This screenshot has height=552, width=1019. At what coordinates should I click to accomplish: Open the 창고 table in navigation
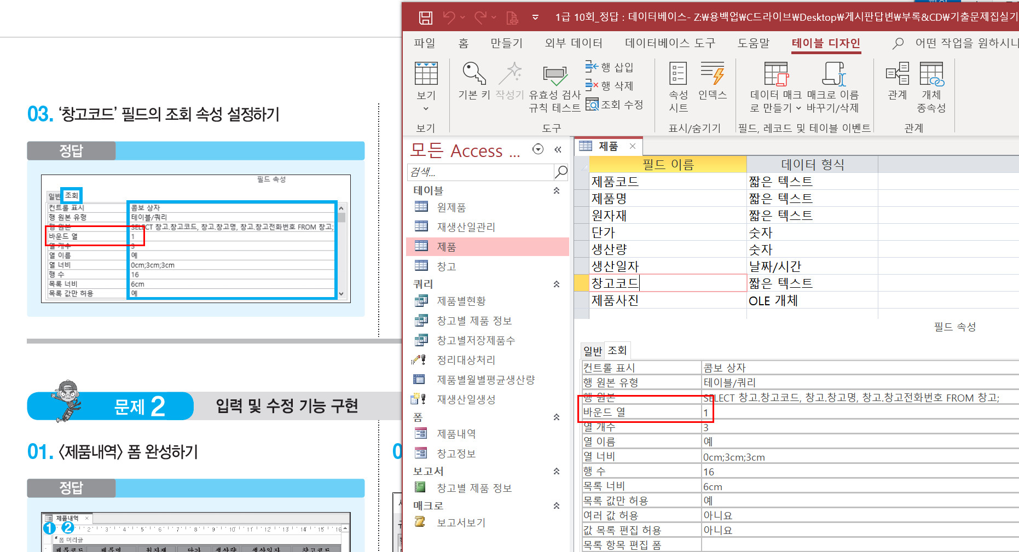click(x=446, y=266)
